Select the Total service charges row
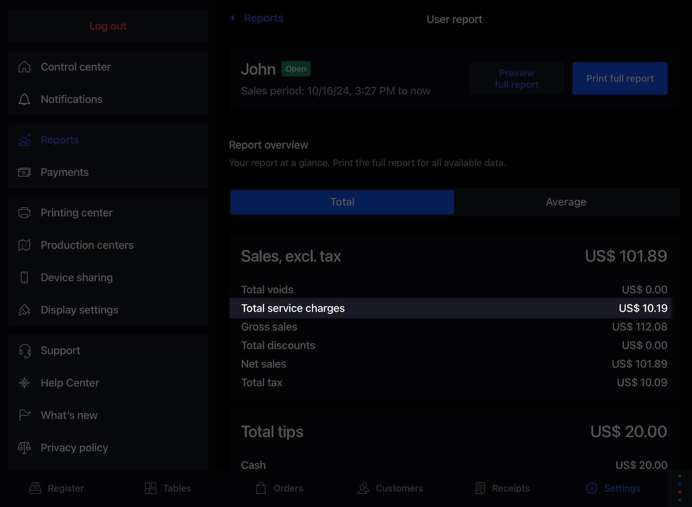 (454, 308)
